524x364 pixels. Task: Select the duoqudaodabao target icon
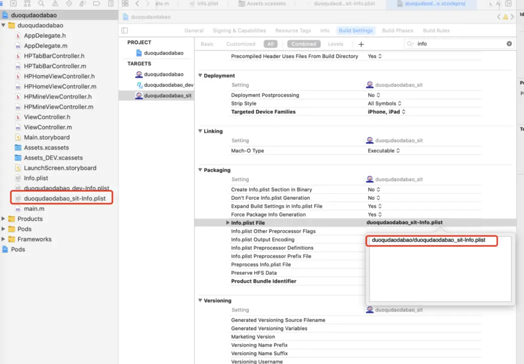139,74
